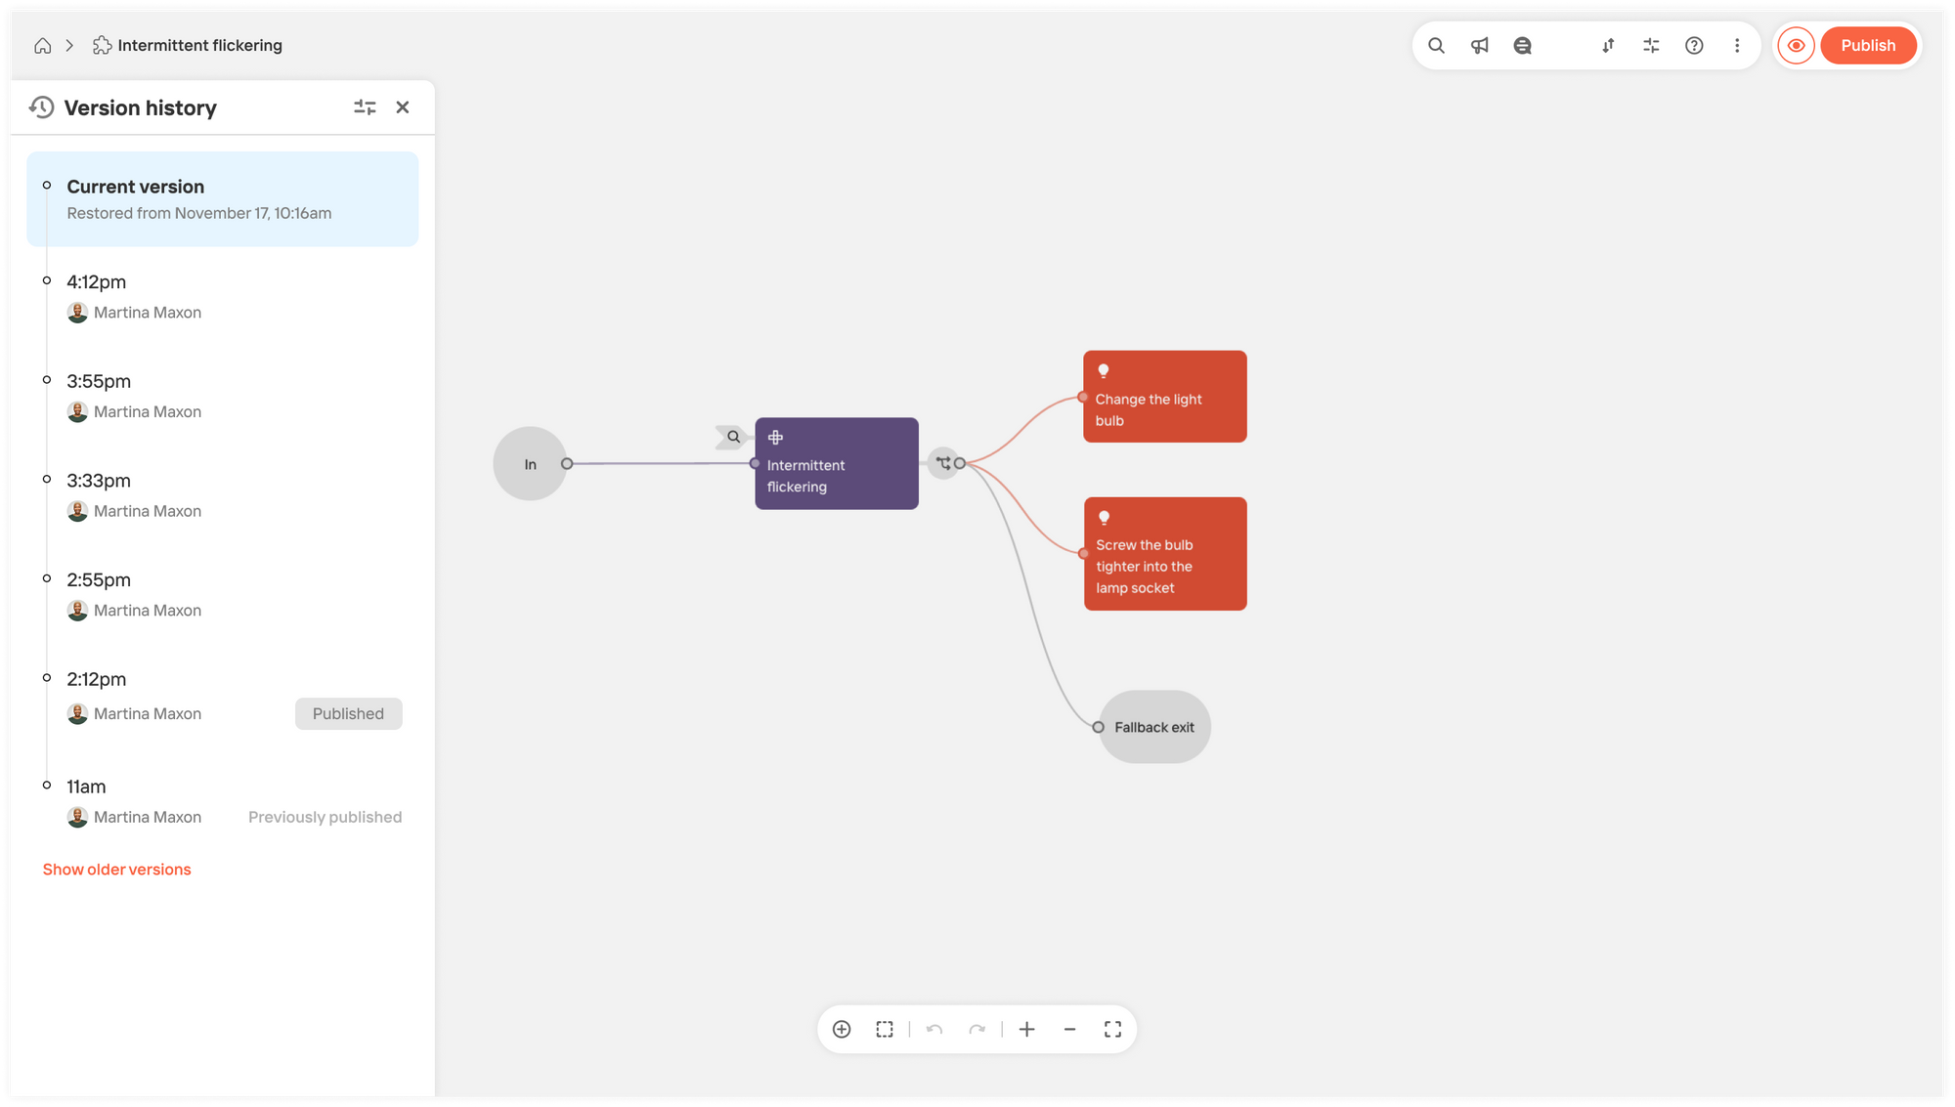Click the home breadcrumb icon

43,46
